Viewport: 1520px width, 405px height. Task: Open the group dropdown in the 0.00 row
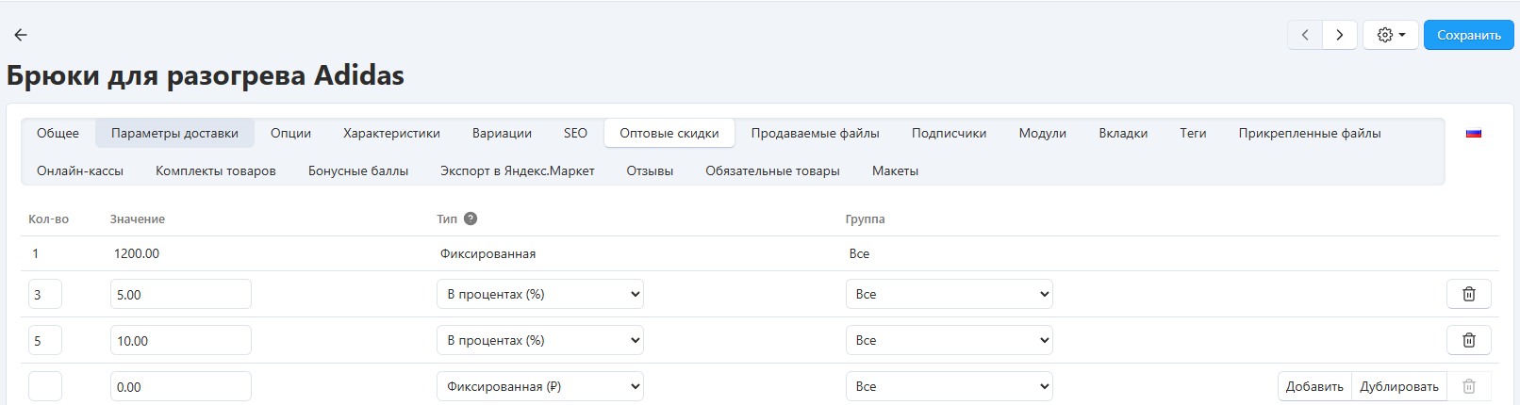coord(950,386)
